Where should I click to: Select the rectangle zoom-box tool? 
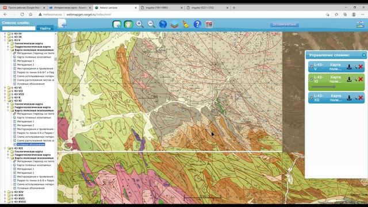117,24
